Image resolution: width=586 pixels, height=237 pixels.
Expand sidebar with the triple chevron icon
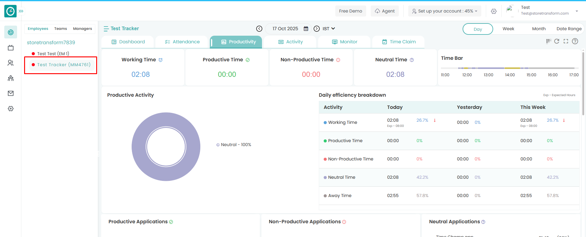[x=21, y=11]
